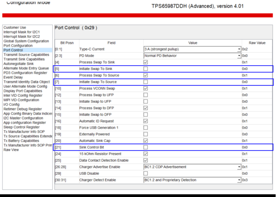Toggle Automatic ID Request checkbox

pos(146,121)
